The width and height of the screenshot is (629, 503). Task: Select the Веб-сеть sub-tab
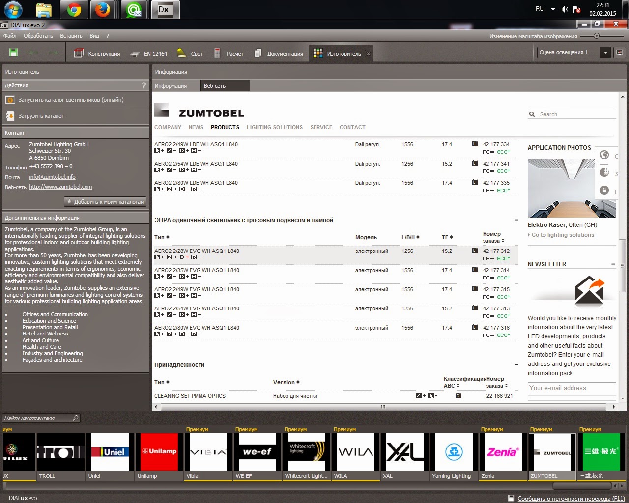pos(225,86)
